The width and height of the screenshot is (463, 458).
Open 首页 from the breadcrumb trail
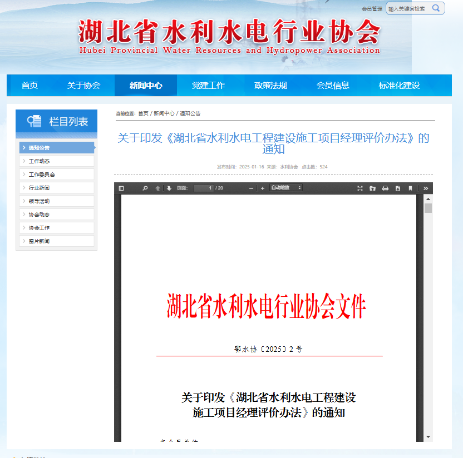coord(142,113)
